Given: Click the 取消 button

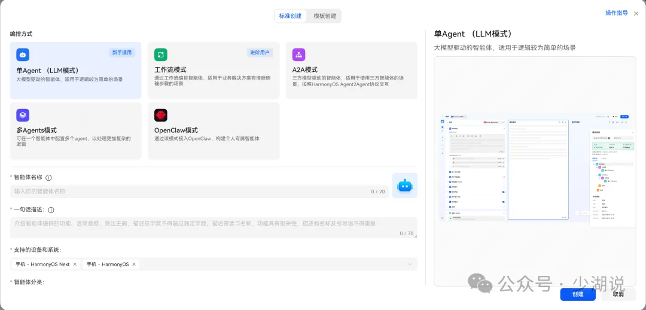Looking at the screenshot, I should pyautogui.click(x=618, y=294).
